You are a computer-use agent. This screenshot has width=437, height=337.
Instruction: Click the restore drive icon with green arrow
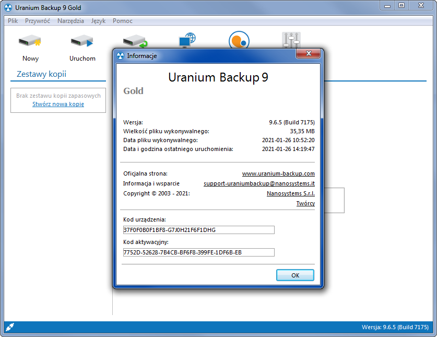[x=135, y=41]
